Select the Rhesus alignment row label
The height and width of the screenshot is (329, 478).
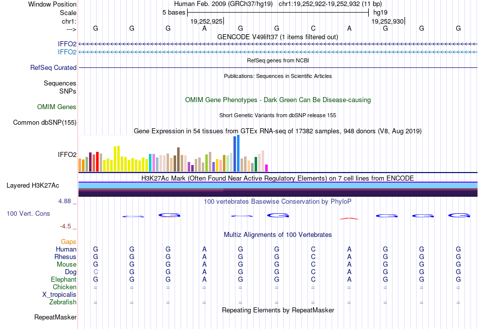pyautogui.click(x=65, y=257)
